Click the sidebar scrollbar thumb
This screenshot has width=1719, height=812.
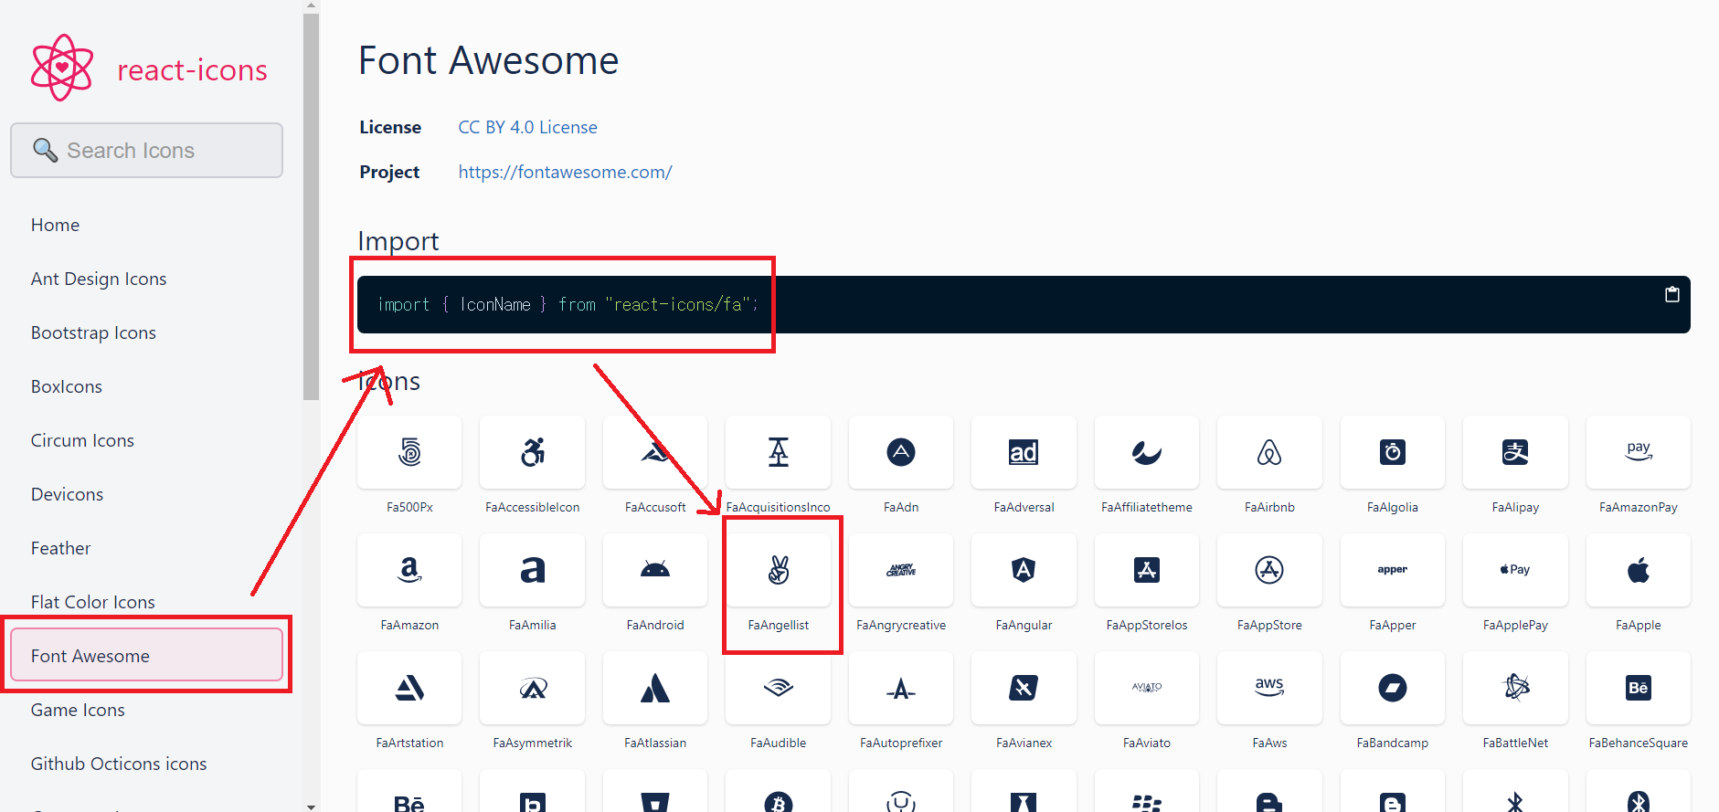point(311,206)
